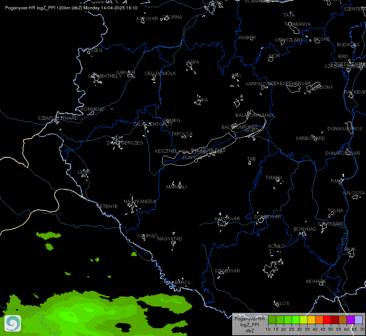Click the SIKLÓS city label

coord(281,304)
